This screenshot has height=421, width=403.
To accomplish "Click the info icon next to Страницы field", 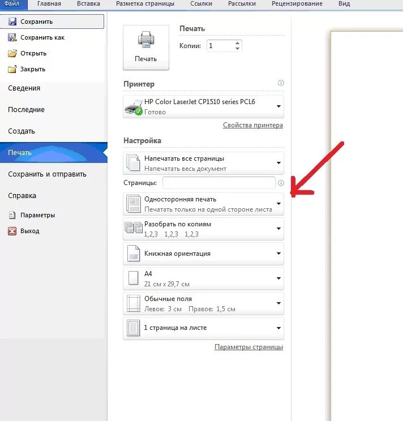I will click(x=281, y=183).
